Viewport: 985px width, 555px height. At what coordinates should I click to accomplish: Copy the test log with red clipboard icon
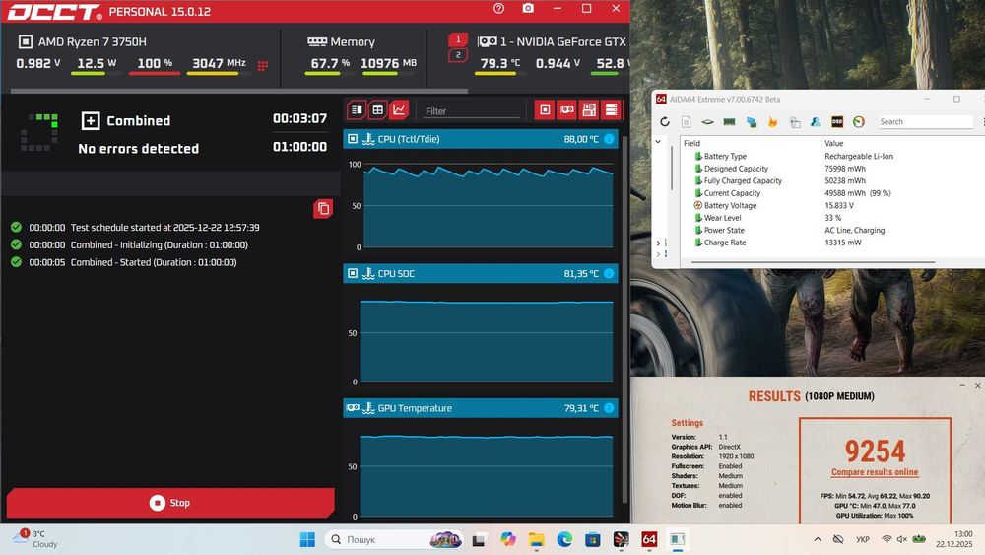point(323,209)
